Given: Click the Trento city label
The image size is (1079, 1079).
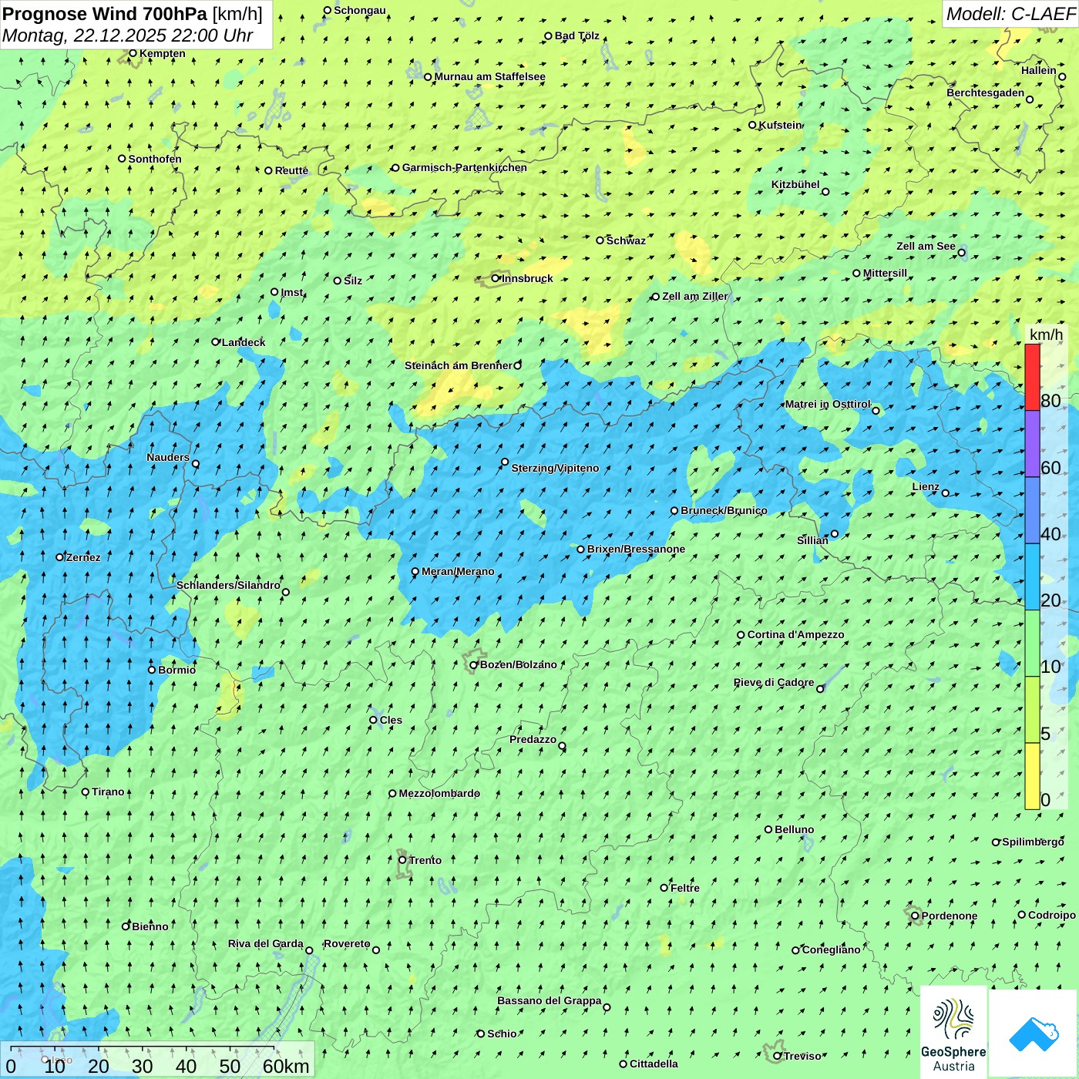Looking at the screenshot, I should (x=425, y=860).
